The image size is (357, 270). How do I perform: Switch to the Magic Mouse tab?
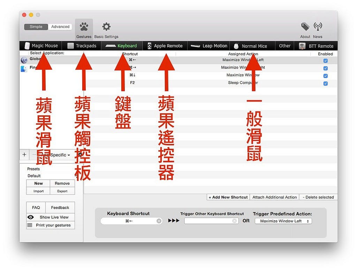[41, 46]
